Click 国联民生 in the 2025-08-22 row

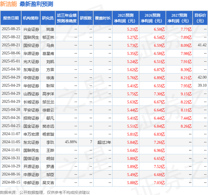(x=31, y=37)
